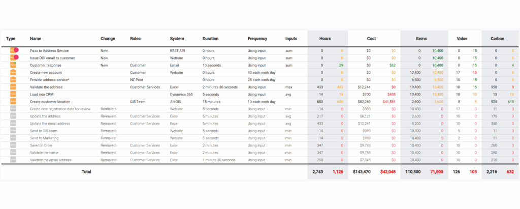Image resolution: width=520 pixels, height=209 pixels.
Task: Click the ArcGIS system cell
Action: pyautogui.click(x=176, y=102)
